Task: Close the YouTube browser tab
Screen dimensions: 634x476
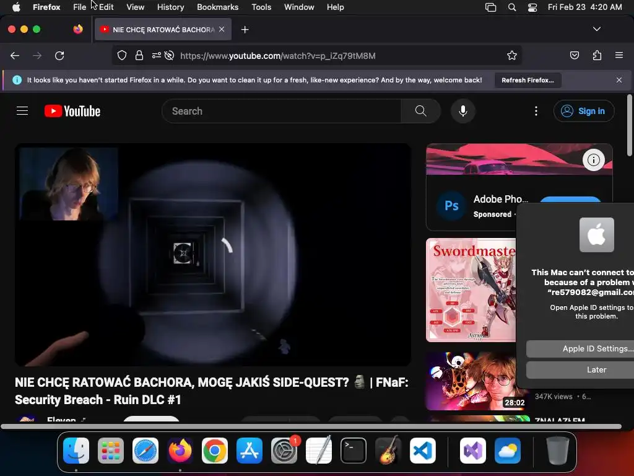Action: [x=222, y=29]
